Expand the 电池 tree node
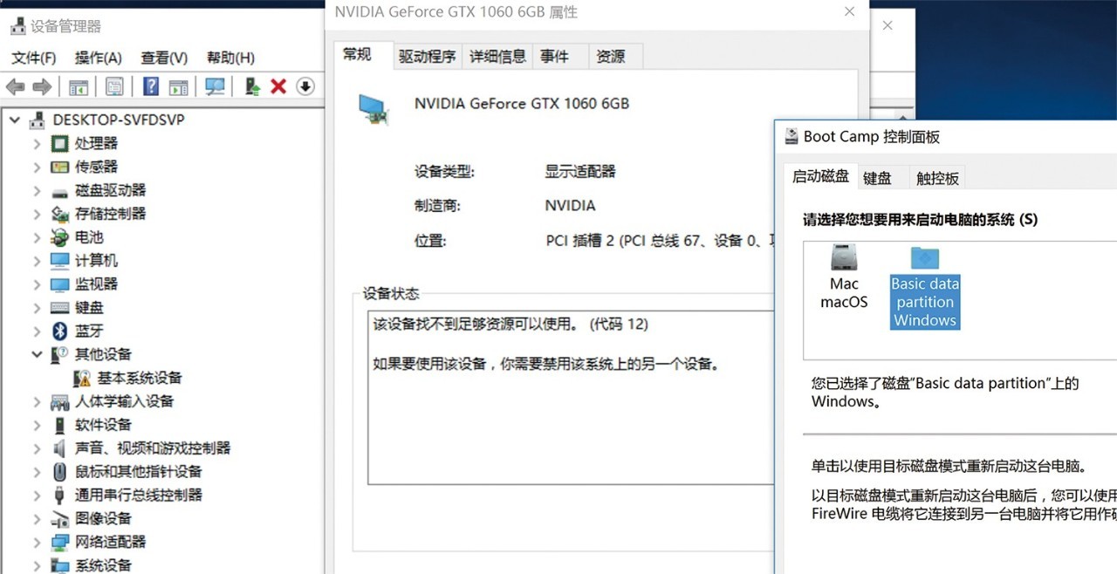Screen dimensions: 1117x574 coord(37,237)
